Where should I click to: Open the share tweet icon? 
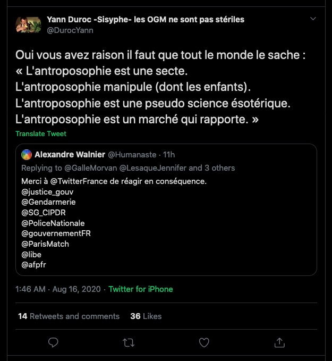point(279,343)
